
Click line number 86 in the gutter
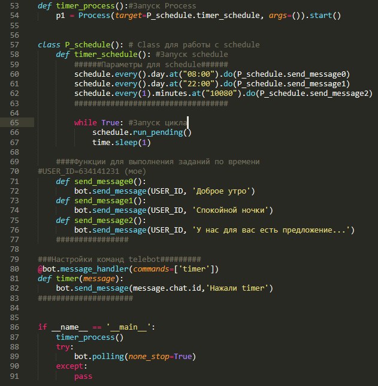pos(14,327)
